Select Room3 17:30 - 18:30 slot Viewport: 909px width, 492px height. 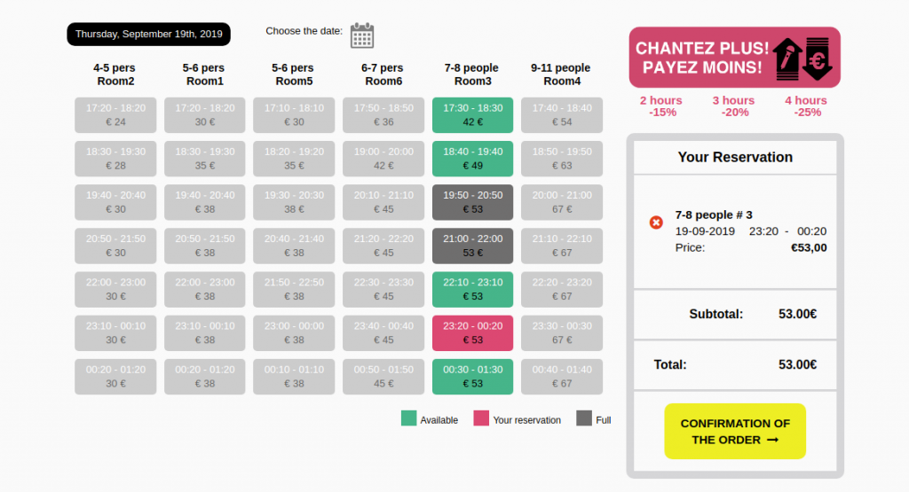(x=472, y=115)
